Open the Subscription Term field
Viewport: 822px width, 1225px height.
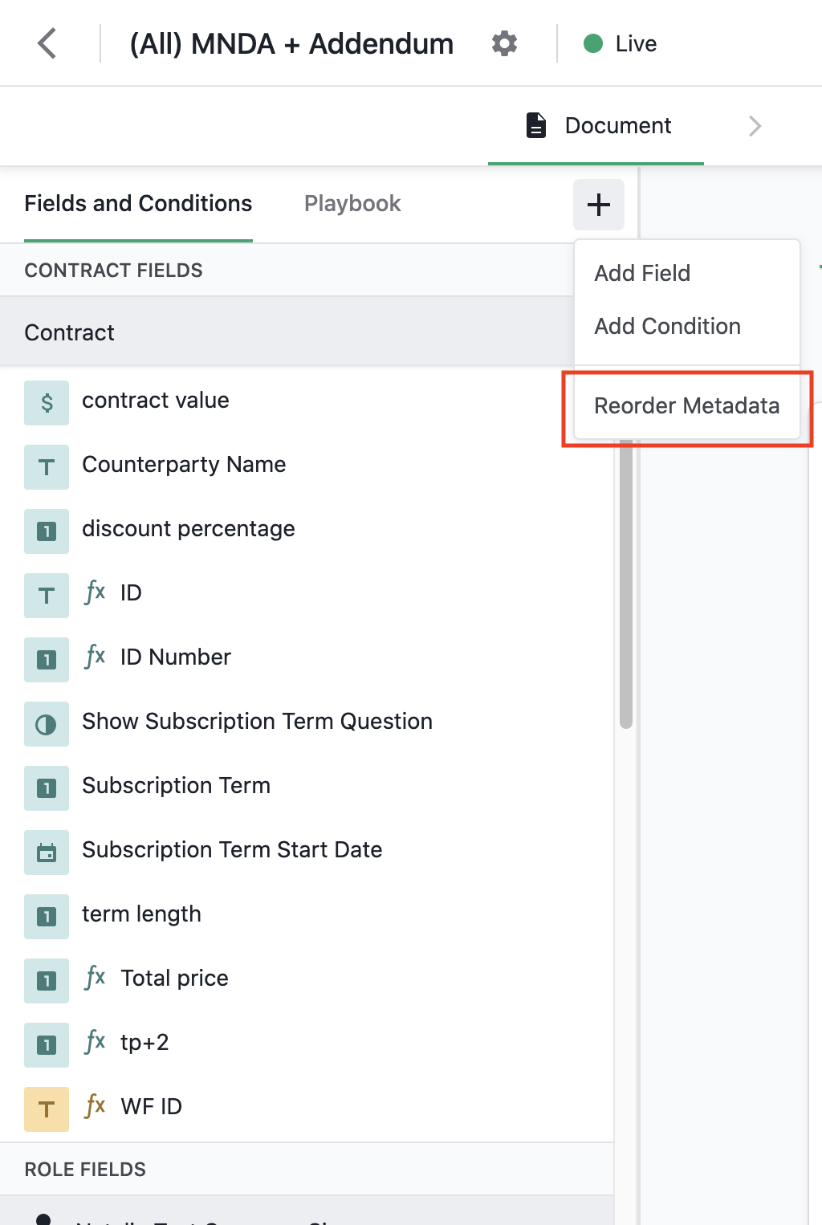307,786
